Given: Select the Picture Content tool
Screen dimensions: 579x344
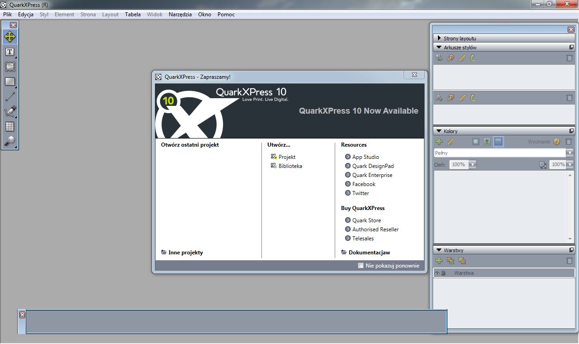Looking at the screenshot, I should point(10,67).
